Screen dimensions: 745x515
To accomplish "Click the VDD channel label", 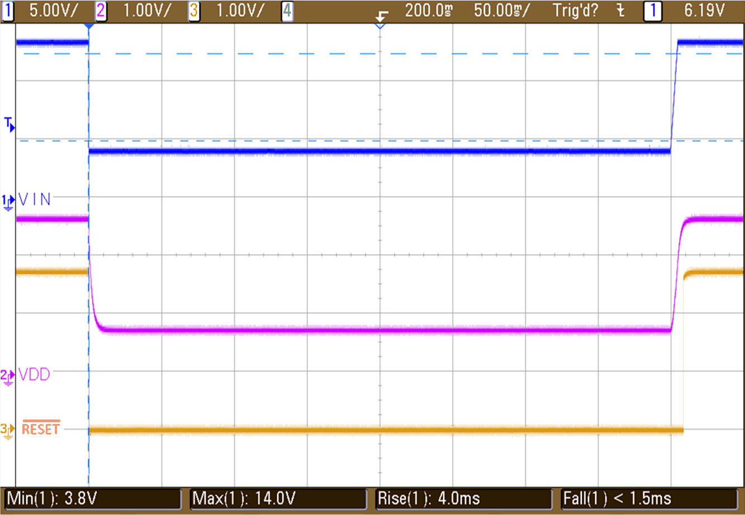I will click(x=35, y=374).
